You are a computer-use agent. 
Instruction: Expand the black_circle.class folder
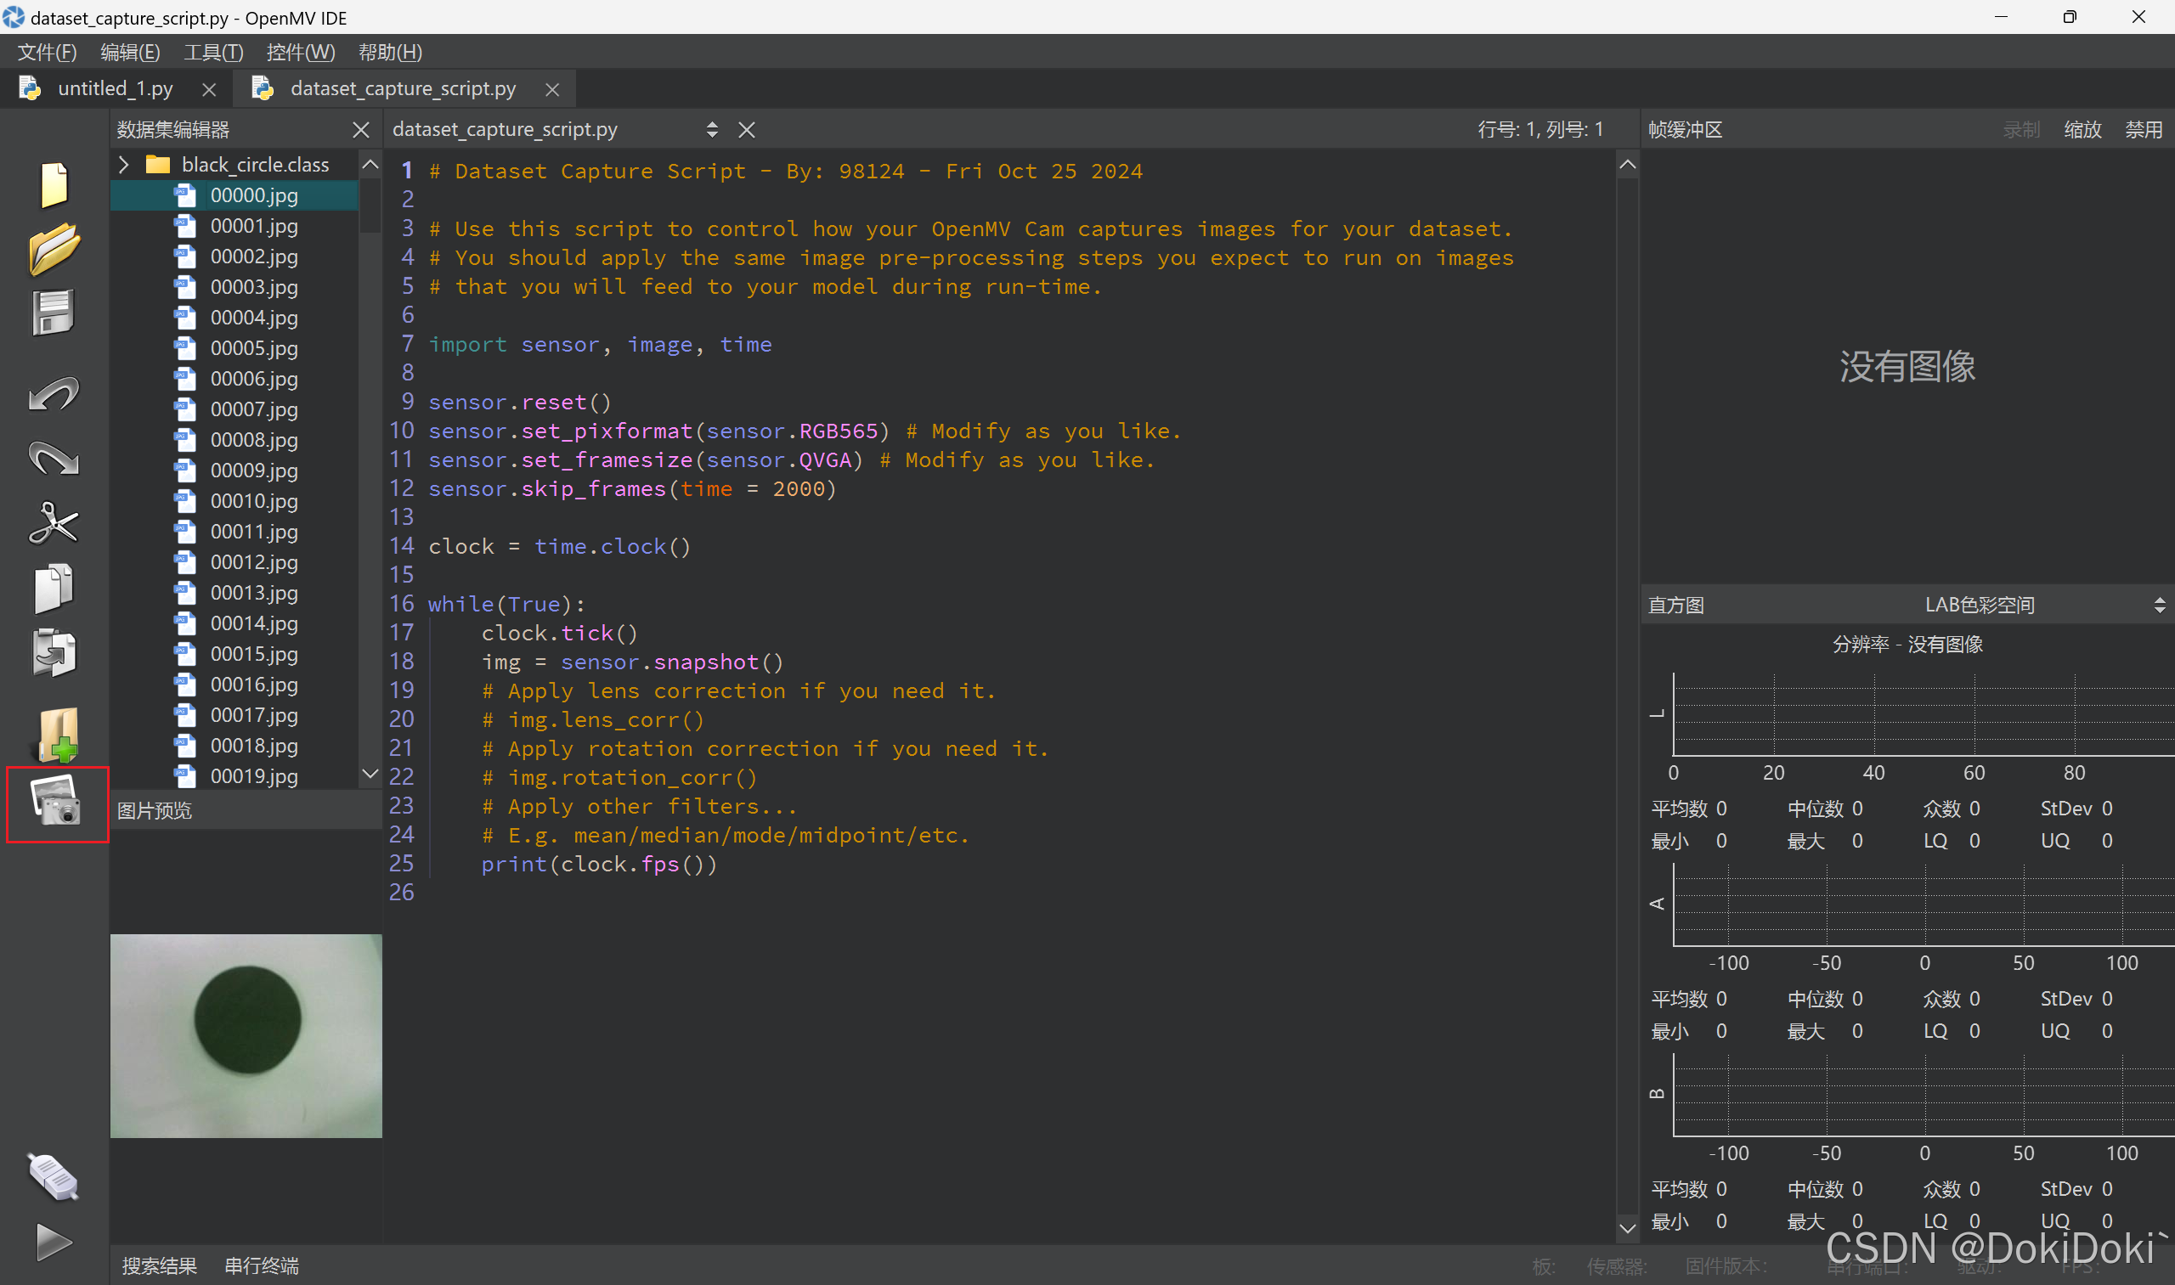point(124,165)
